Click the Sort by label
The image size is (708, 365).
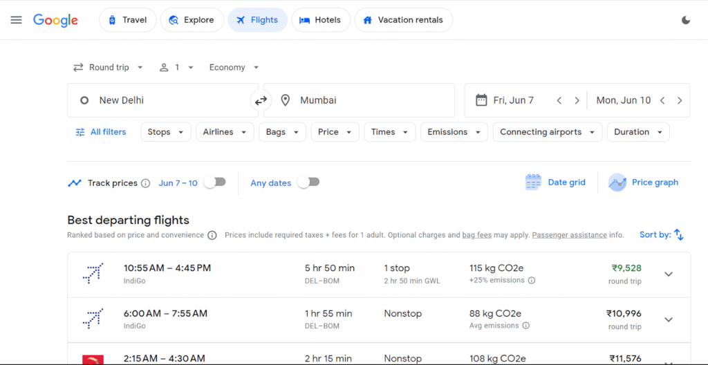coord(655,235)
